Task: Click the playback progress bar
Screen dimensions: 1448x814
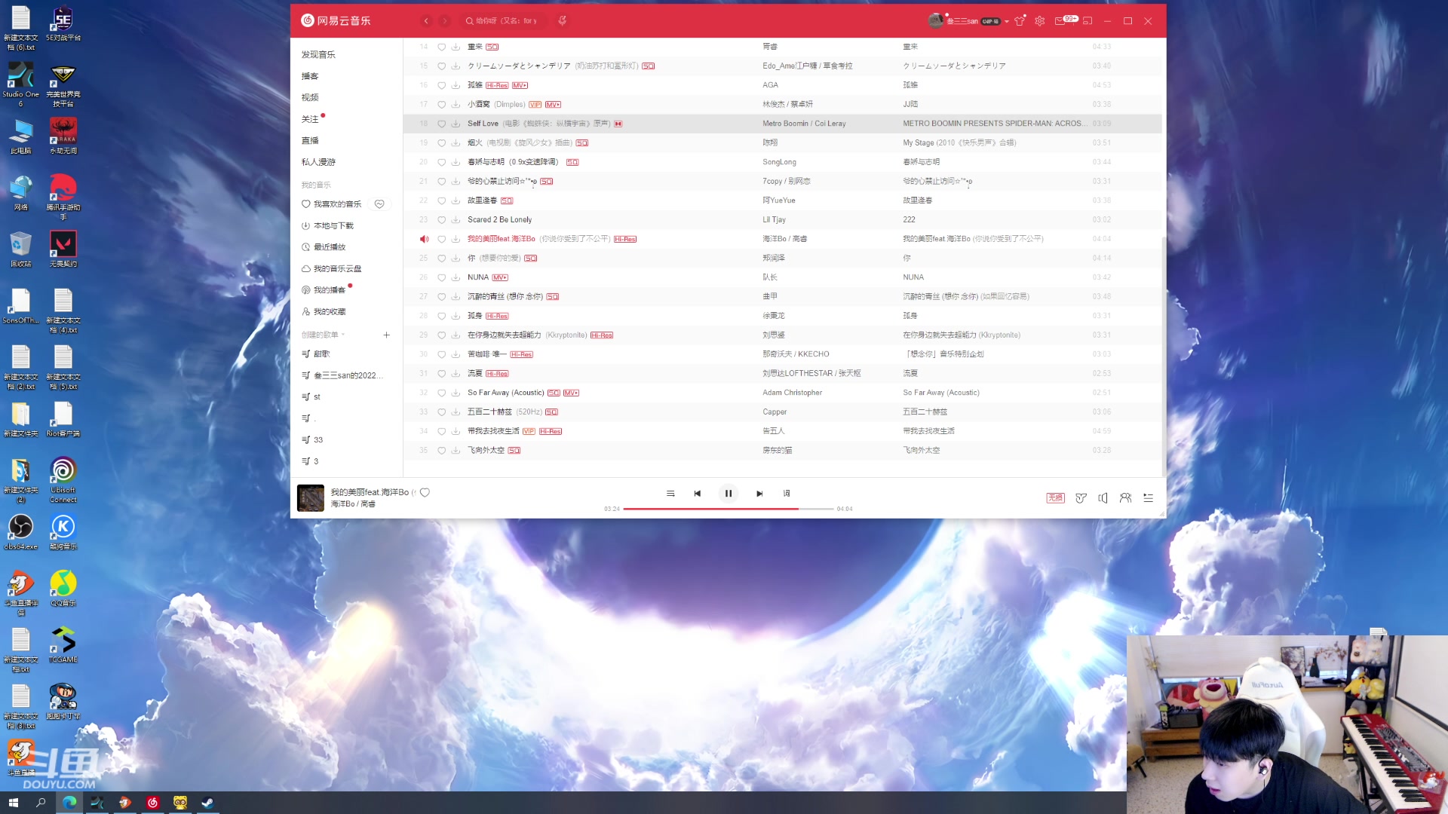Action: (x=728, y=509)
